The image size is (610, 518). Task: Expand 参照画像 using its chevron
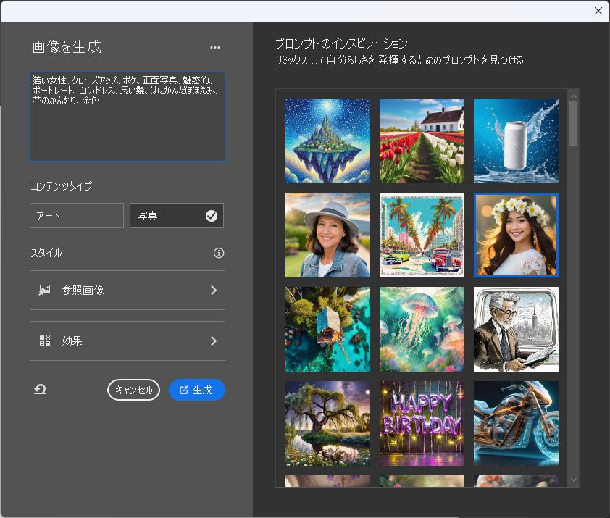pyautogui.click(x=212, y=290)
